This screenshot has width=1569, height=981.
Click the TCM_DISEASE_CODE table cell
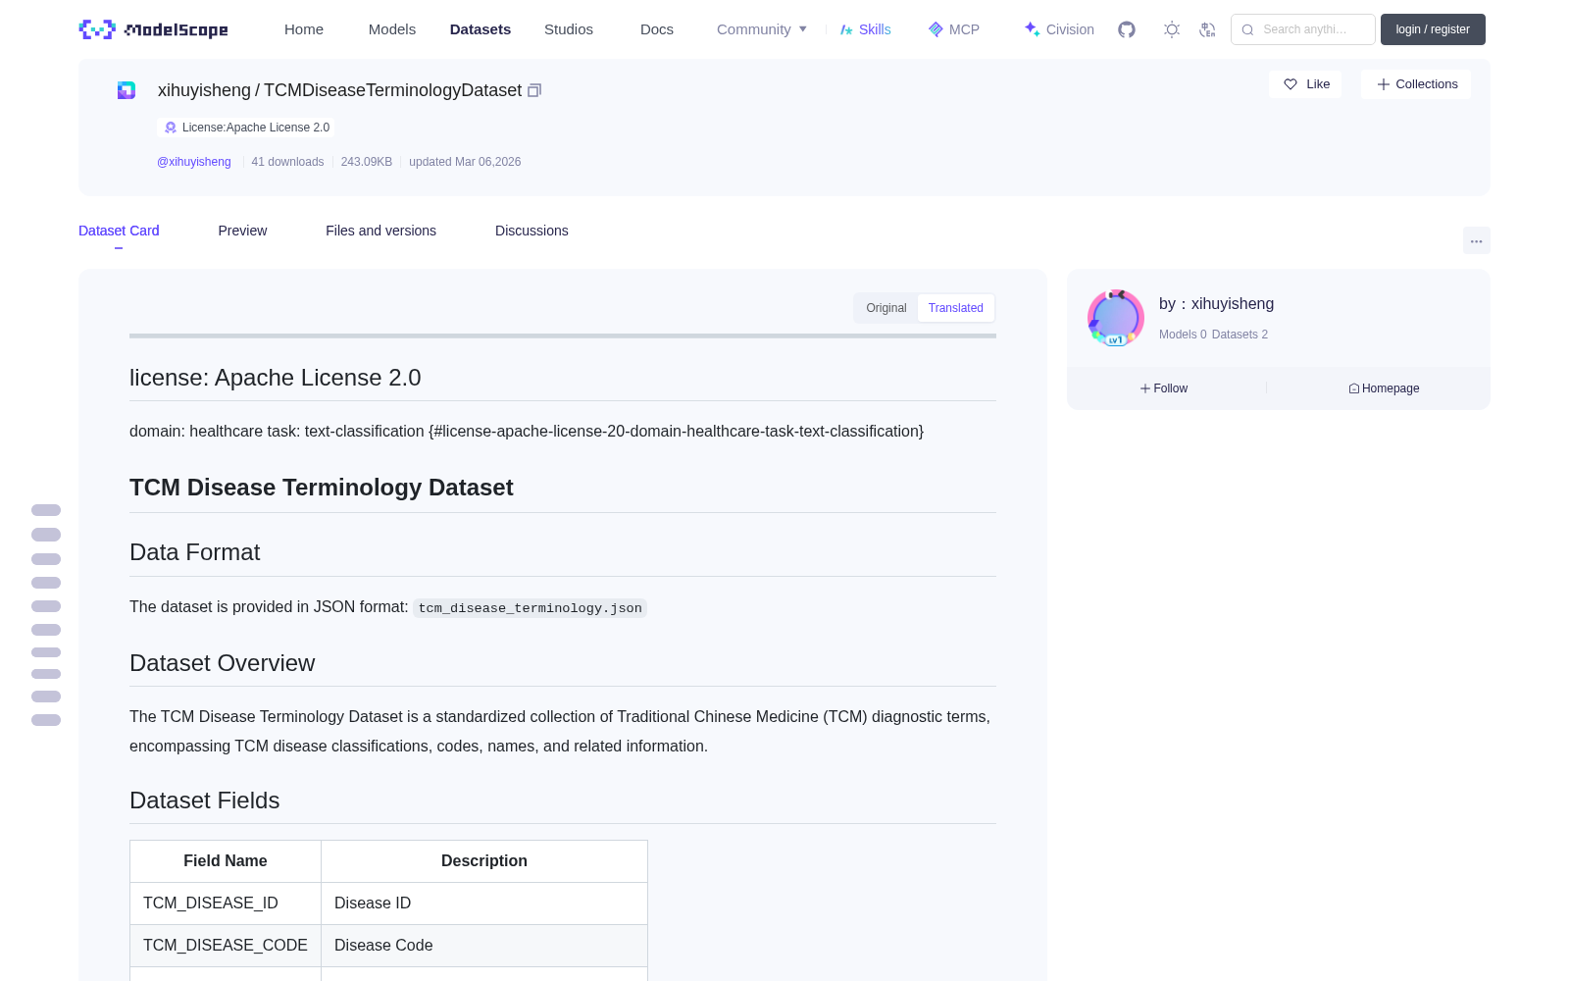(226, 945)
